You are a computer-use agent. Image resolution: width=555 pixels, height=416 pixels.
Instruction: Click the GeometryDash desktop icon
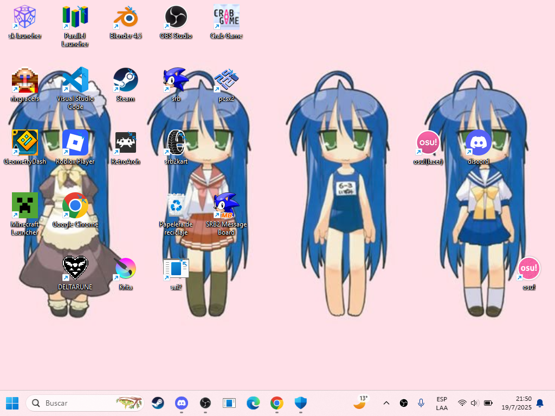tap(25, 147)
